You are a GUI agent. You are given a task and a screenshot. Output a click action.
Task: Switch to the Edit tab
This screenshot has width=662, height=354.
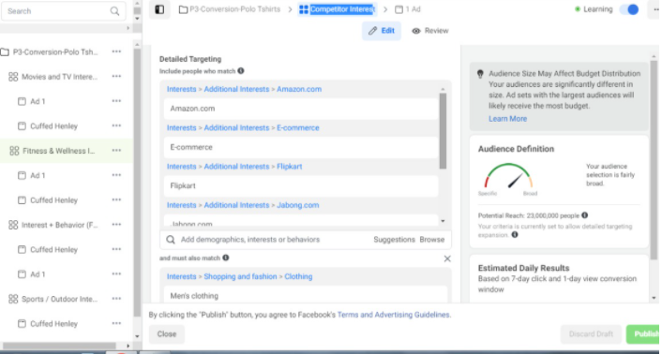pyautogui.click(x=382, y=31)
